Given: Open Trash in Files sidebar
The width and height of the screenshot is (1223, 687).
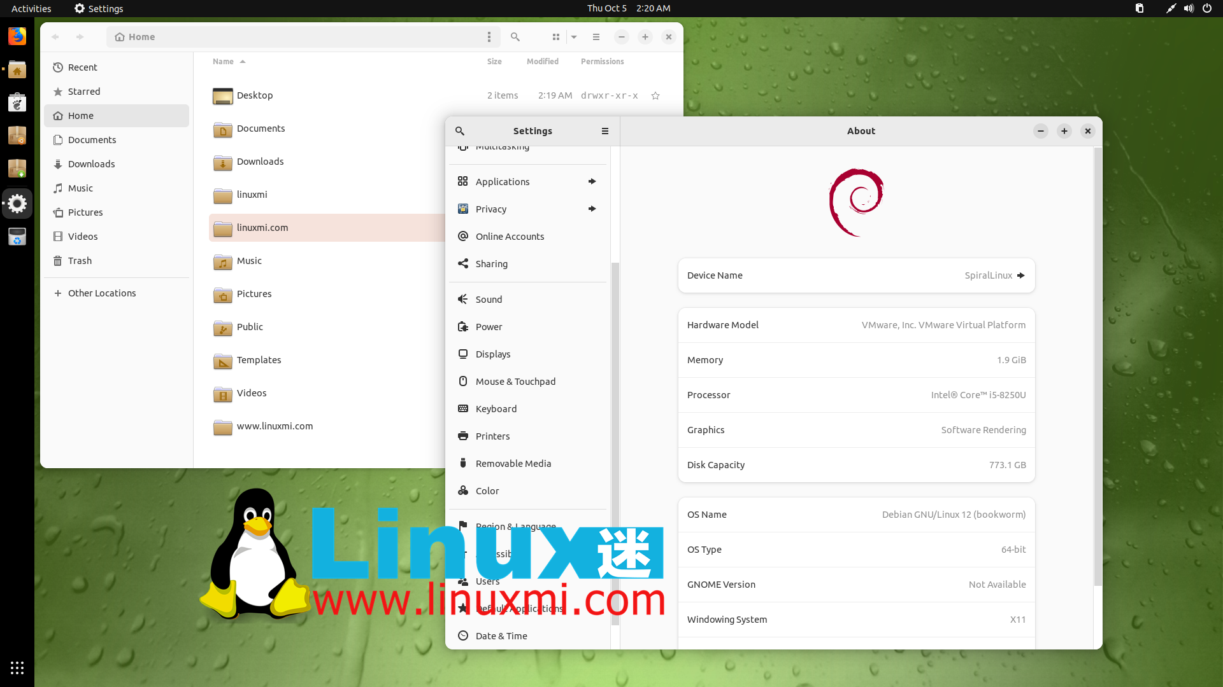Looking at the screenshot, I should pos(117,261).
